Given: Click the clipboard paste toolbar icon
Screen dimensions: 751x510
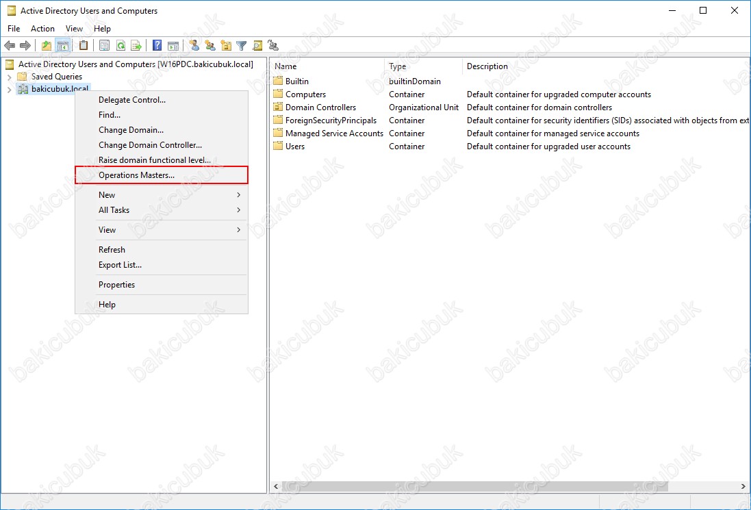Looking at the screenshot, I should (84, 45).
